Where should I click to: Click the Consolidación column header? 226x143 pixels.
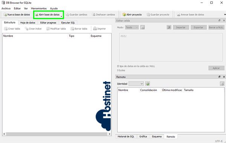150,90
